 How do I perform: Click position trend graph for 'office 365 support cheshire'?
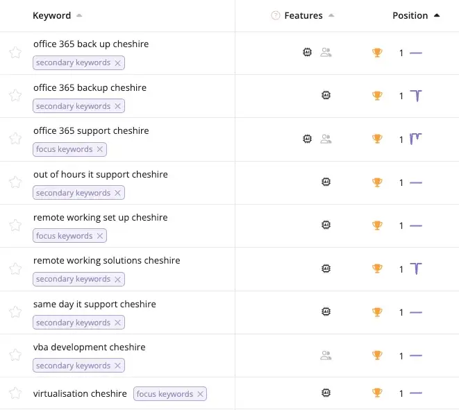[x=415, y=139]
